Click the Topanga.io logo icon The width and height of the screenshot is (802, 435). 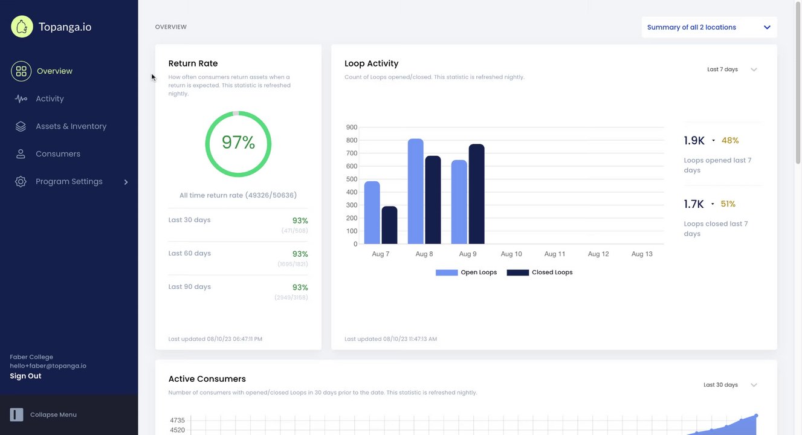tap(22, 27)
